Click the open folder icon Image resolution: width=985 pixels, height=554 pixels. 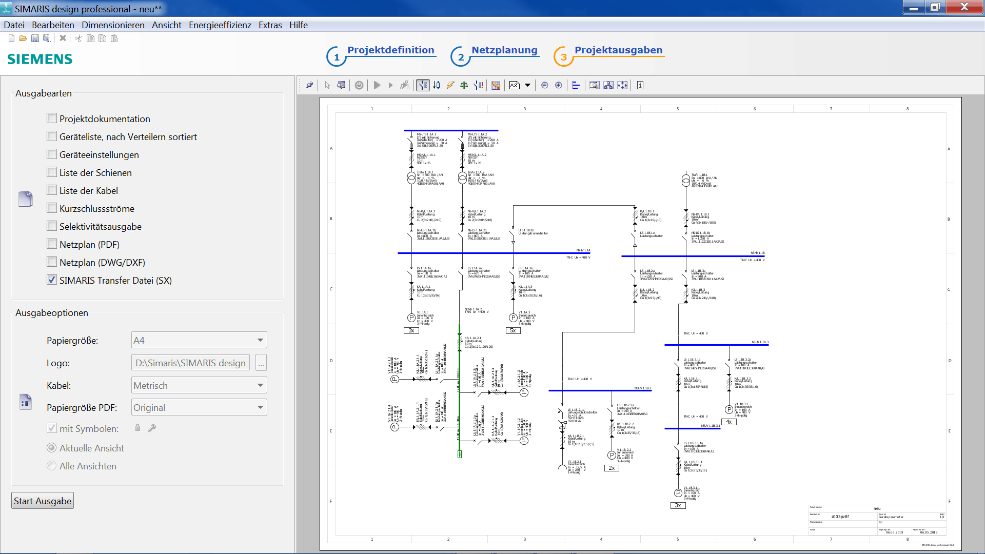tap(23, 38)
